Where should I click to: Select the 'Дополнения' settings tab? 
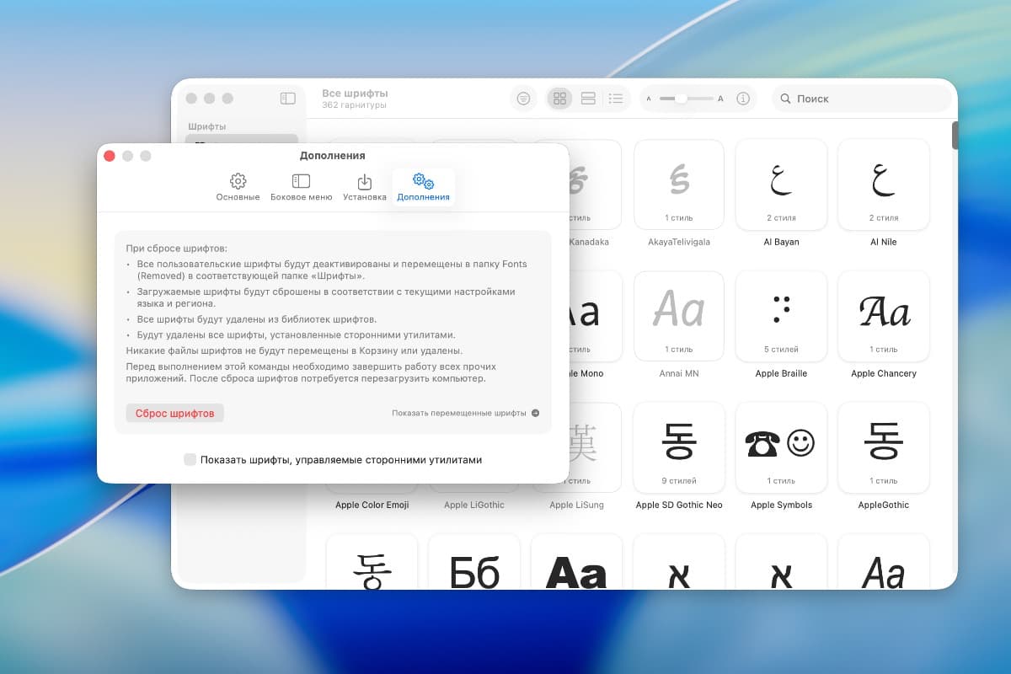click(x=423, y=187)
